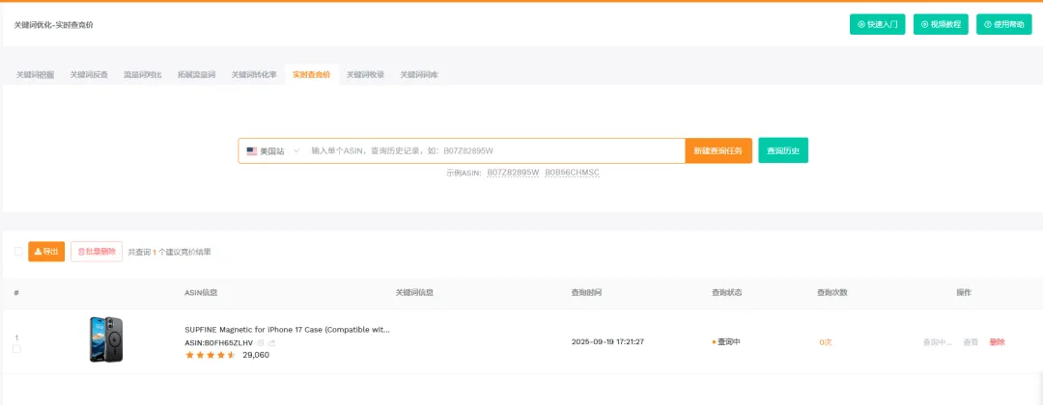Switch to the 关键词挖掘 tab
The width and height of the screenshot is (1043, 405).
click(36, 75)
